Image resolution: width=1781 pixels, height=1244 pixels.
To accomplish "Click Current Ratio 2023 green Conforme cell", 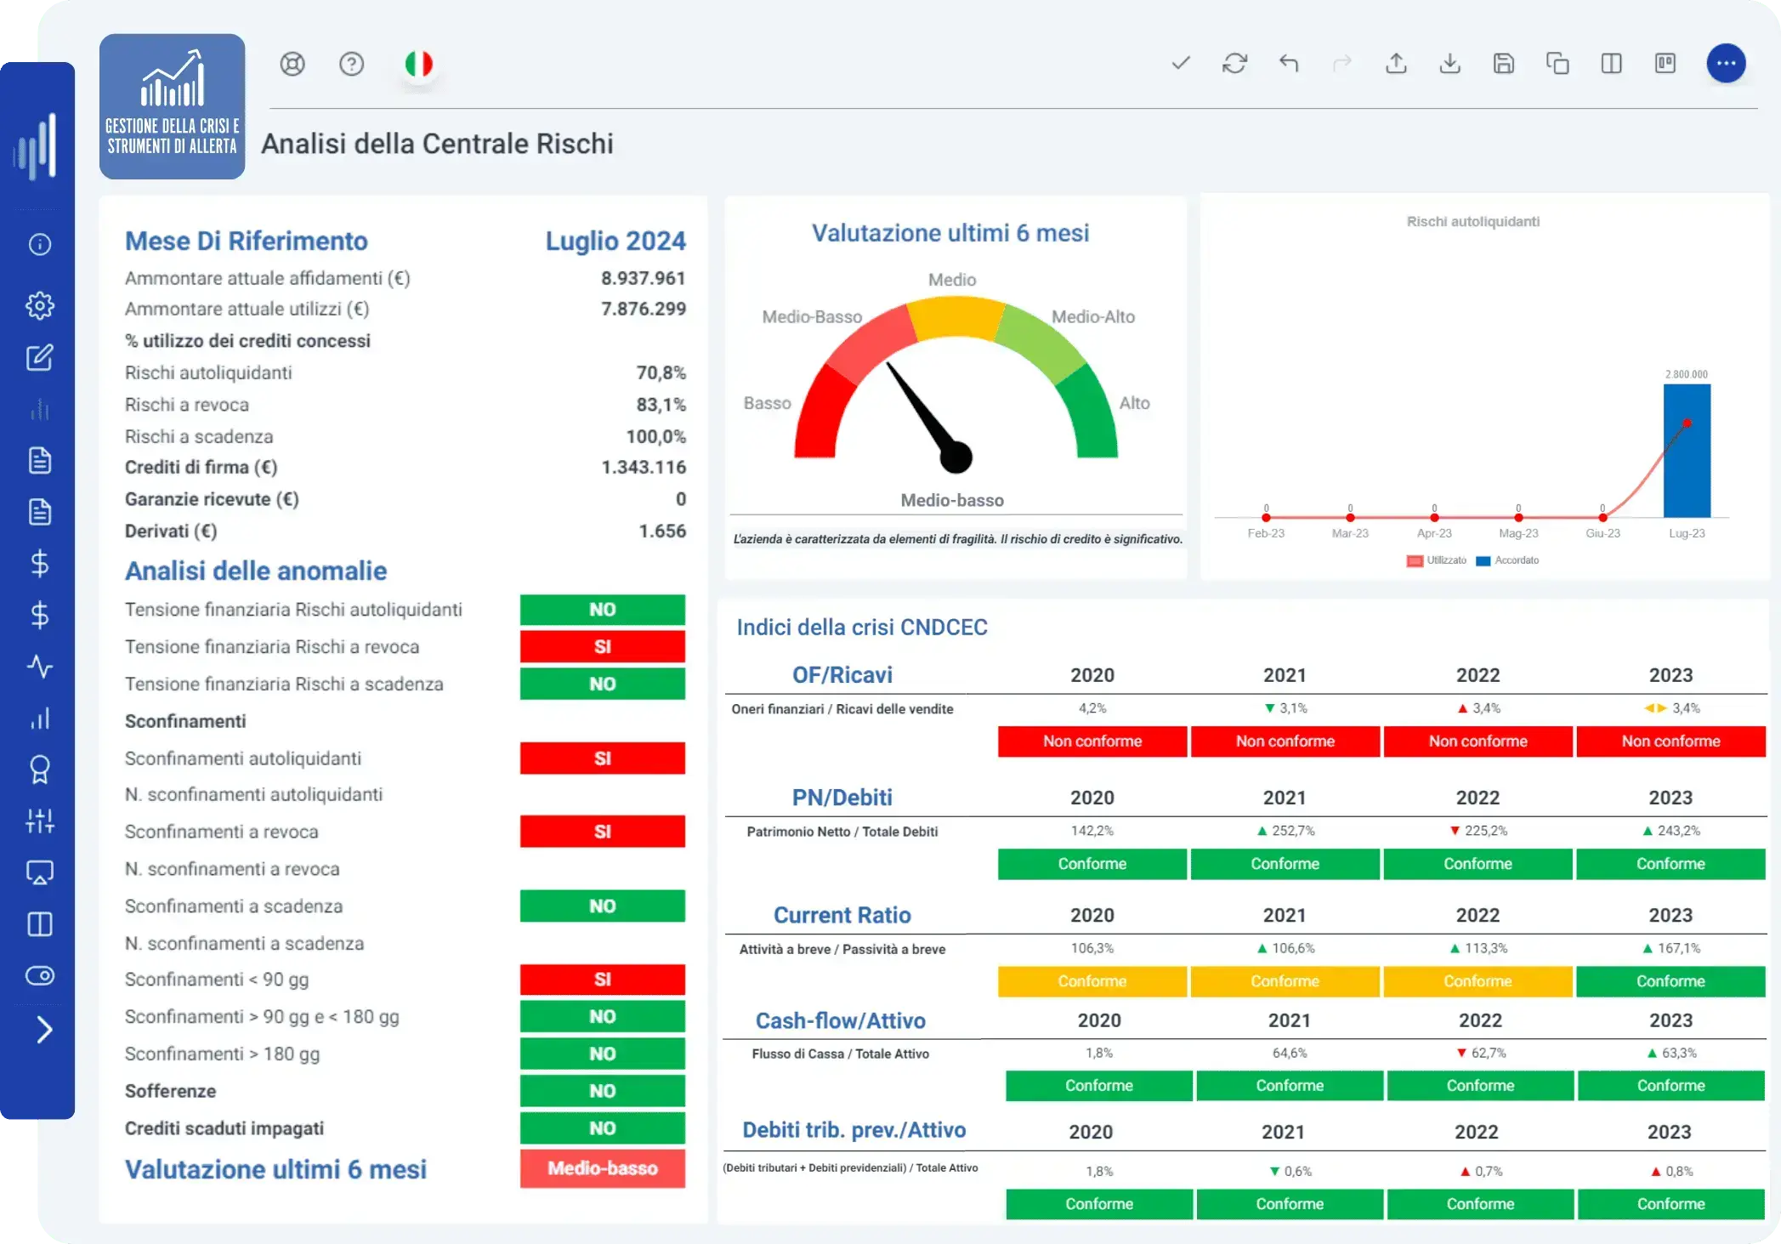I will click(1670, 980).
